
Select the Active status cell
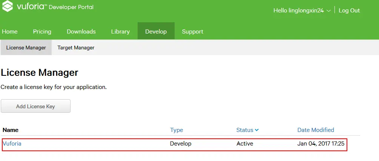pyautogui.click(x=245, y=144)
